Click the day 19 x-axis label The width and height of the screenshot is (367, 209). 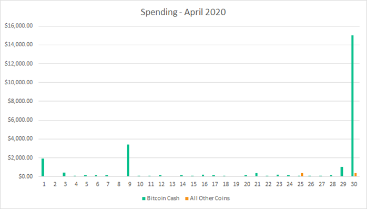tap(236, 184)
